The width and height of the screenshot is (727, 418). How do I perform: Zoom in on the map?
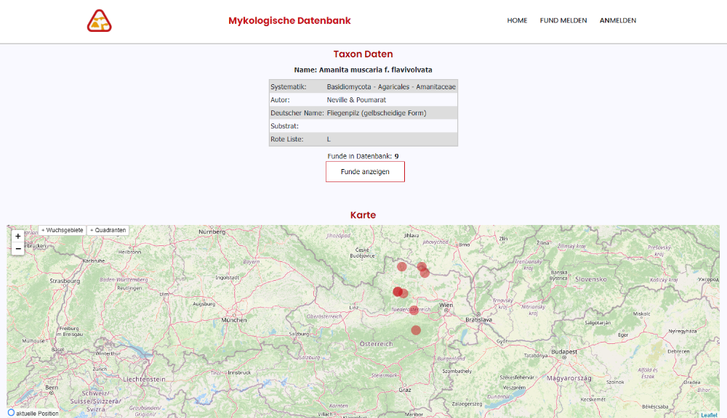[18, 236]
